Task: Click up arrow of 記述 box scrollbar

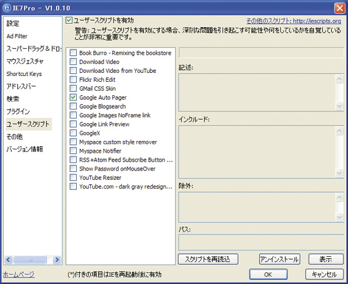Action: 339,79
